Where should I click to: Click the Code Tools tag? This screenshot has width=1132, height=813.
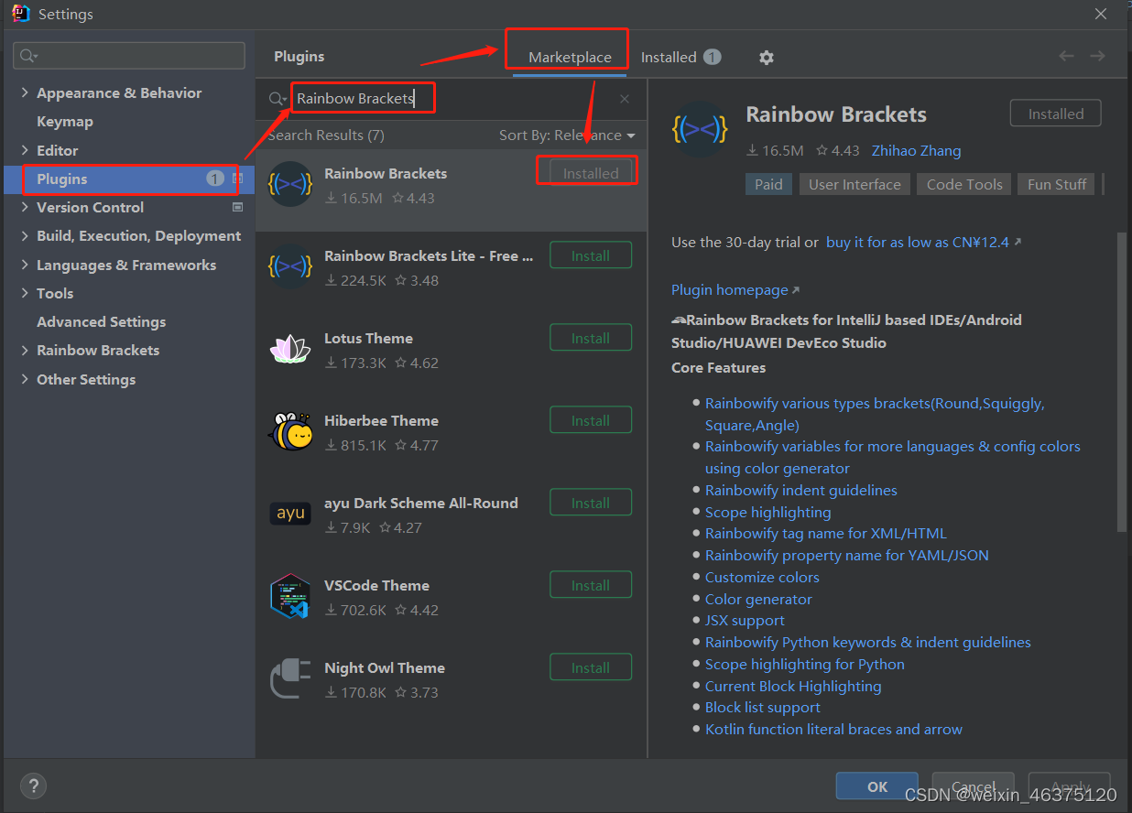pyautogui.click(x=964, y=184)
